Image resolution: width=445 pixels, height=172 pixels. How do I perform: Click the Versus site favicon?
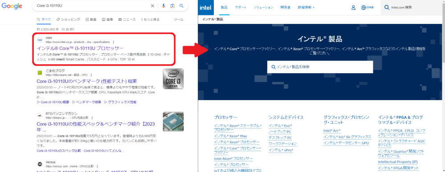40,164
